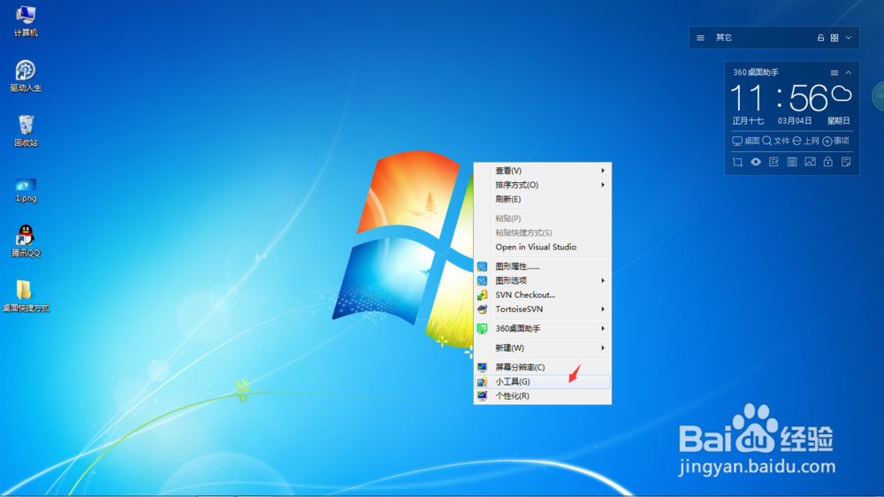
Task: Click the wallpaper picture icon in widget
Action: click(x=810, y=162)
